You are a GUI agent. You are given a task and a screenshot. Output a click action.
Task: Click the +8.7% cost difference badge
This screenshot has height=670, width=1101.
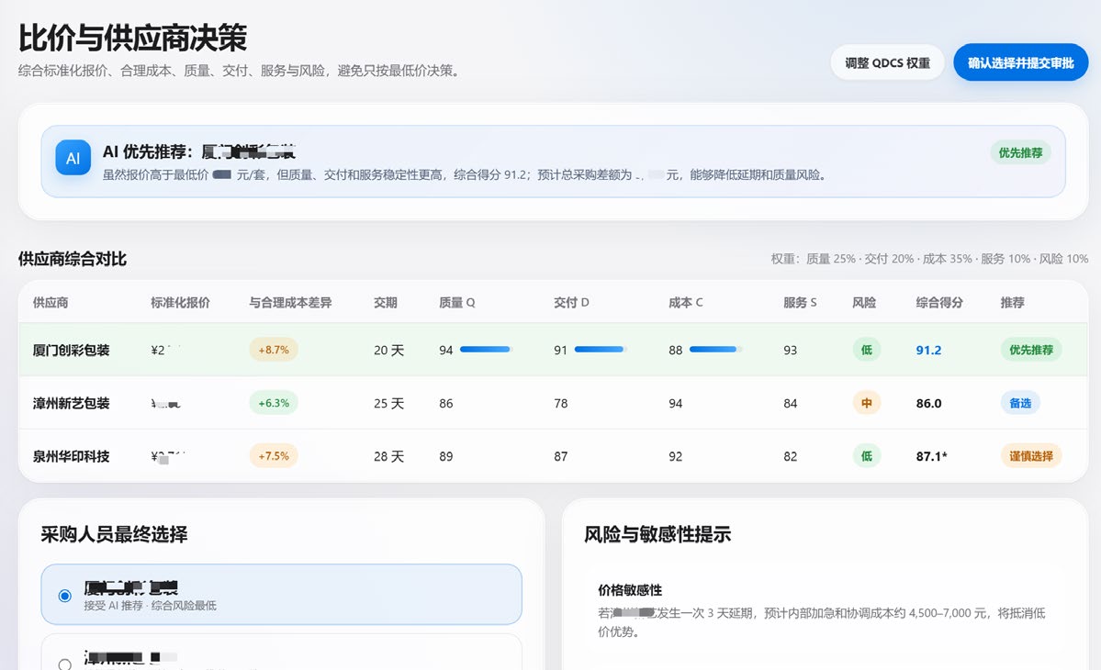point(274,350)
